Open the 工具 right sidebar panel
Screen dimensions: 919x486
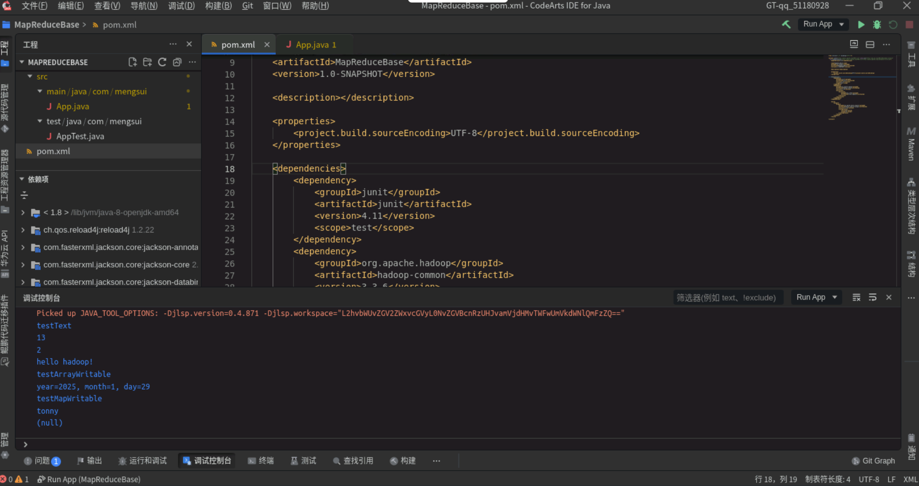click(x=911, y=54)
